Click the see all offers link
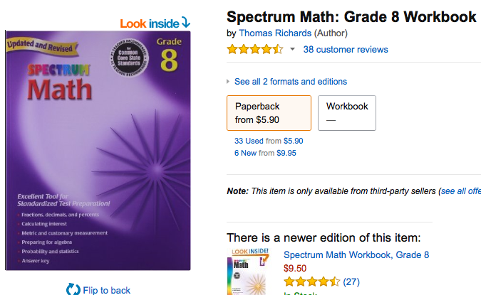The image size is (481, 295). point(461,191)
